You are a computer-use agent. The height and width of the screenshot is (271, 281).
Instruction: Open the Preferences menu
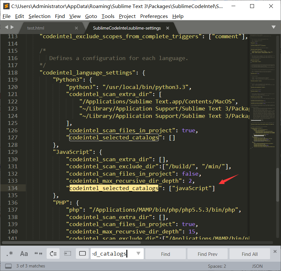coord(154,16)
